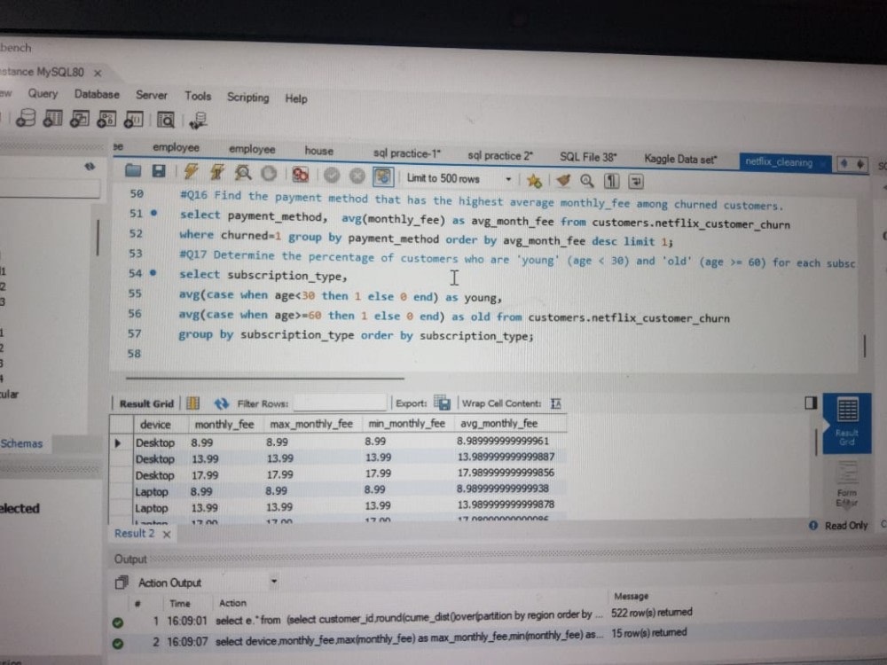This screenshot has width=887, height=665.
Task: Open the Scripting menu
Action: (247, 98)
